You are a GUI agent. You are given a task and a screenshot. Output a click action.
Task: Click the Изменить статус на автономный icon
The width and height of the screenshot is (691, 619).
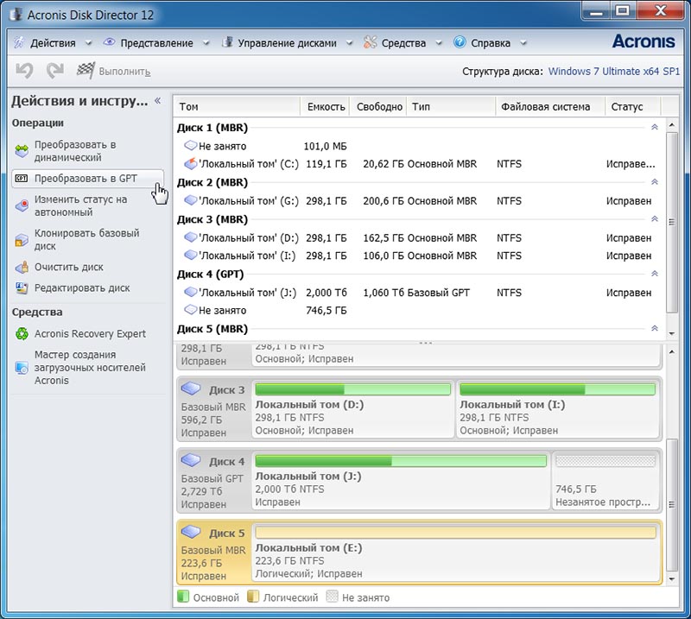tap(22, 205)
